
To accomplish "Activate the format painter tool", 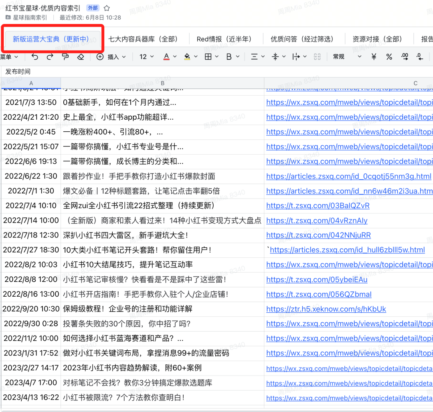I will pyautogui.click(x=65, y=57).
